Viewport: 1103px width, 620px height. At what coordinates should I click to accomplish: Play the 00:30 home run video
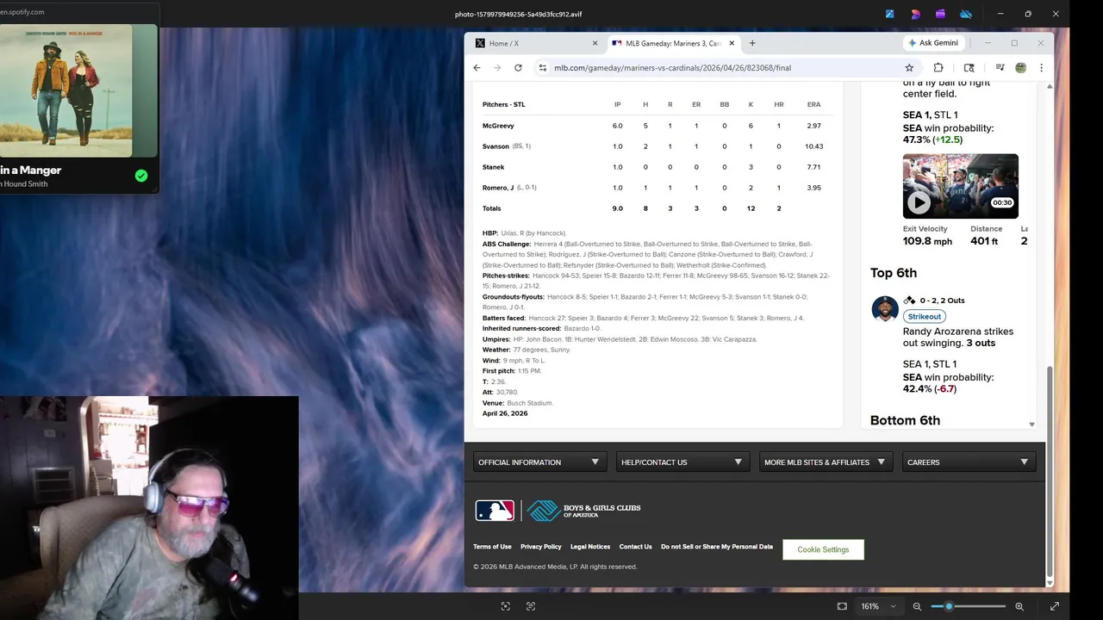(x=919, y=202)
